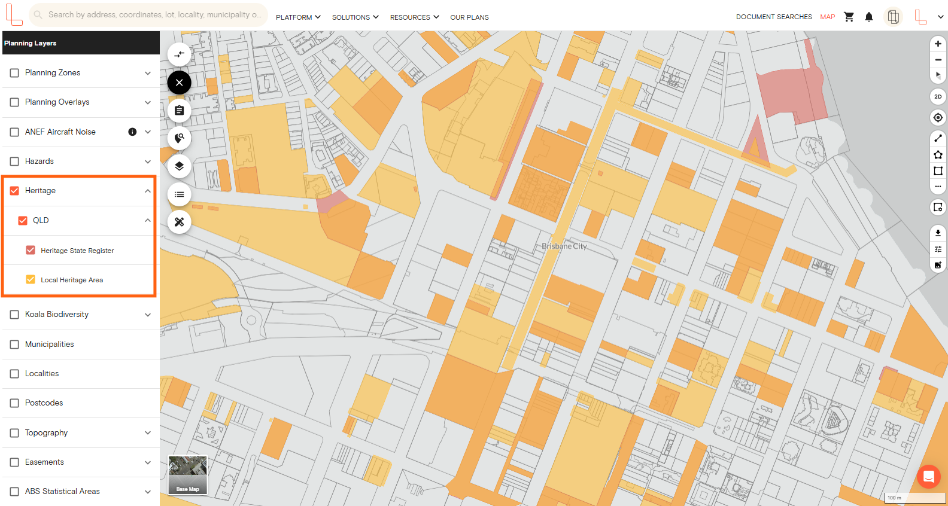This screenshot has height=506, width=948.
Task: Open the PLATFORM menu
Action: click(298, 17)
